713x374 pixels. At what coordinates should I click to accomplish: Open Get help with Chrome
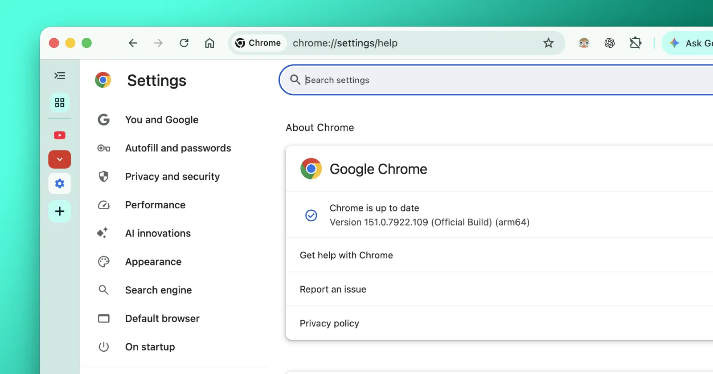tap(499, 255)
